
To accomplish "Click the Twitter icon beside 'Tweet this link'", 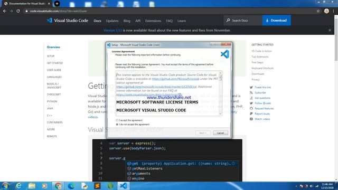I will pos(251,87).
